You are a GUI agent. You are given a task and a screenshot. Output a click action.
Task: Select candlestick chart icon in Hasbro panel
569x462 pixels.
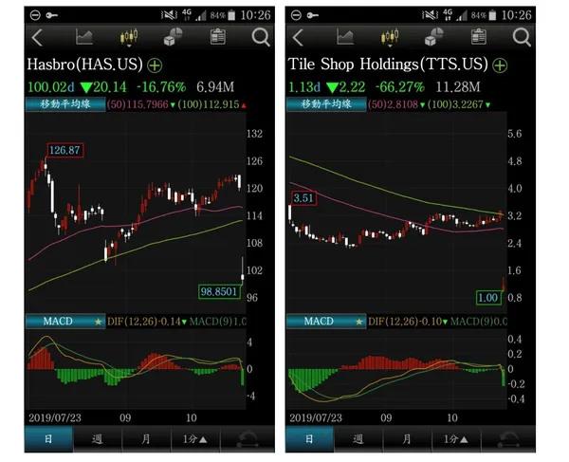click(x=128, y=38)
